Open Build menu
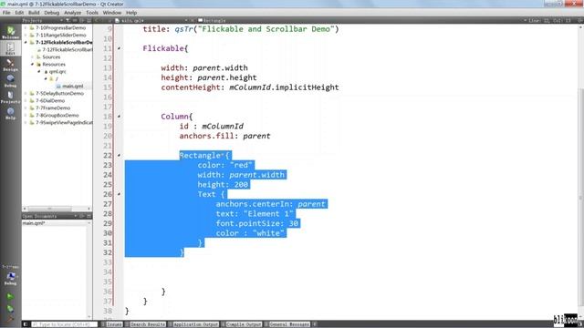Viewport: 584px width, 328px height. (34, 13)
